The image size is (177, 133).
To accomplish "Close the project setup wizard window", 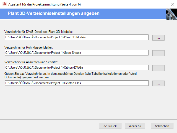I will click(x=173, y=4).
